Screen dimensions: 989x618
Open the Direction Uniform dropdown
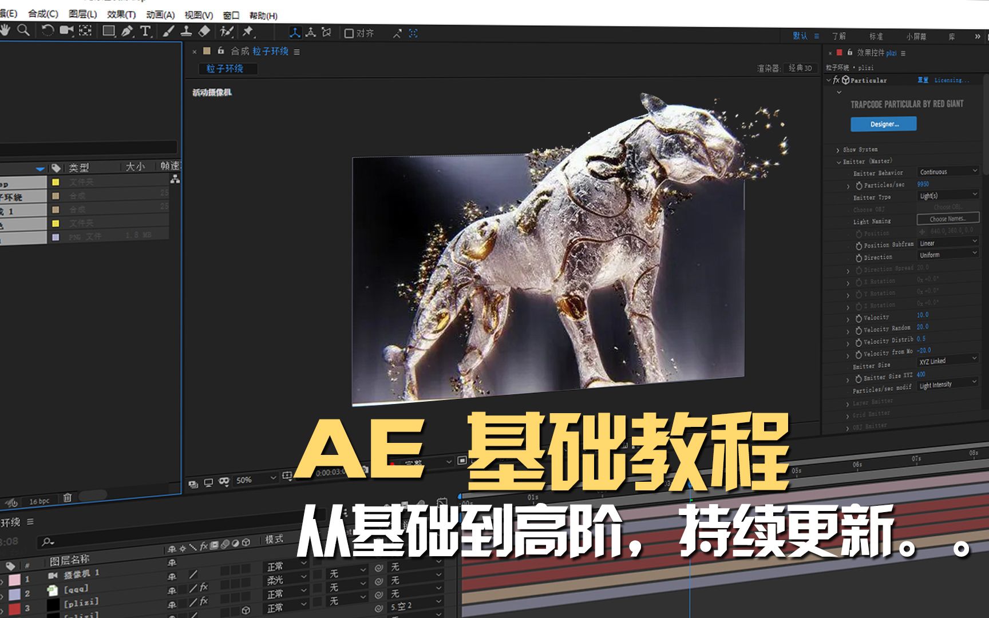point(948,255)
